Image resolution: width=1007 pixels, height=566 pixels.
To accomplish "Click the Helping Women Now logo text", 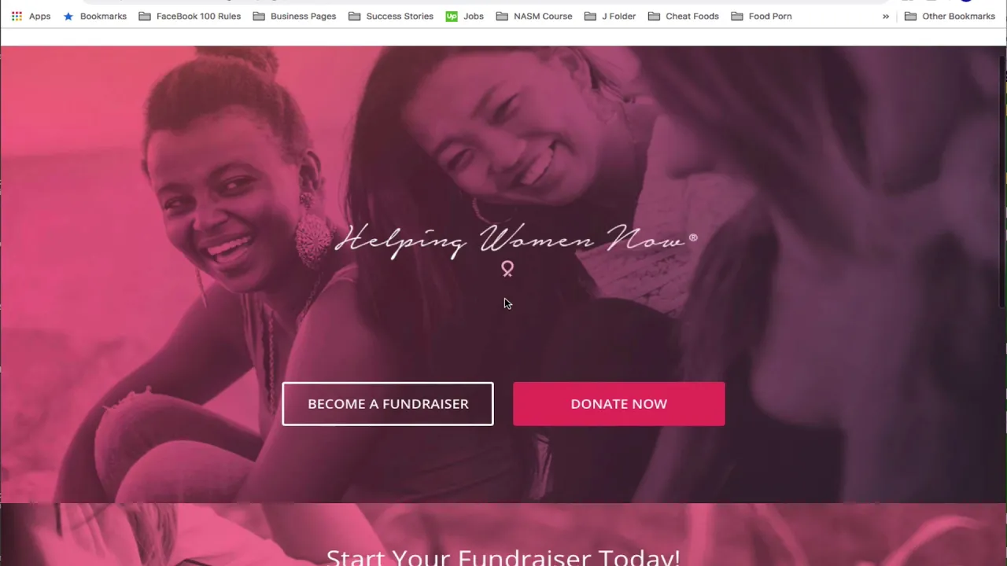I will [516, 239].
